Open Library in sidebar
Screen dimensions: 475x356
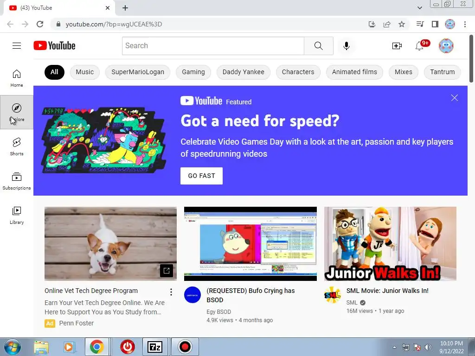point(17,215)
